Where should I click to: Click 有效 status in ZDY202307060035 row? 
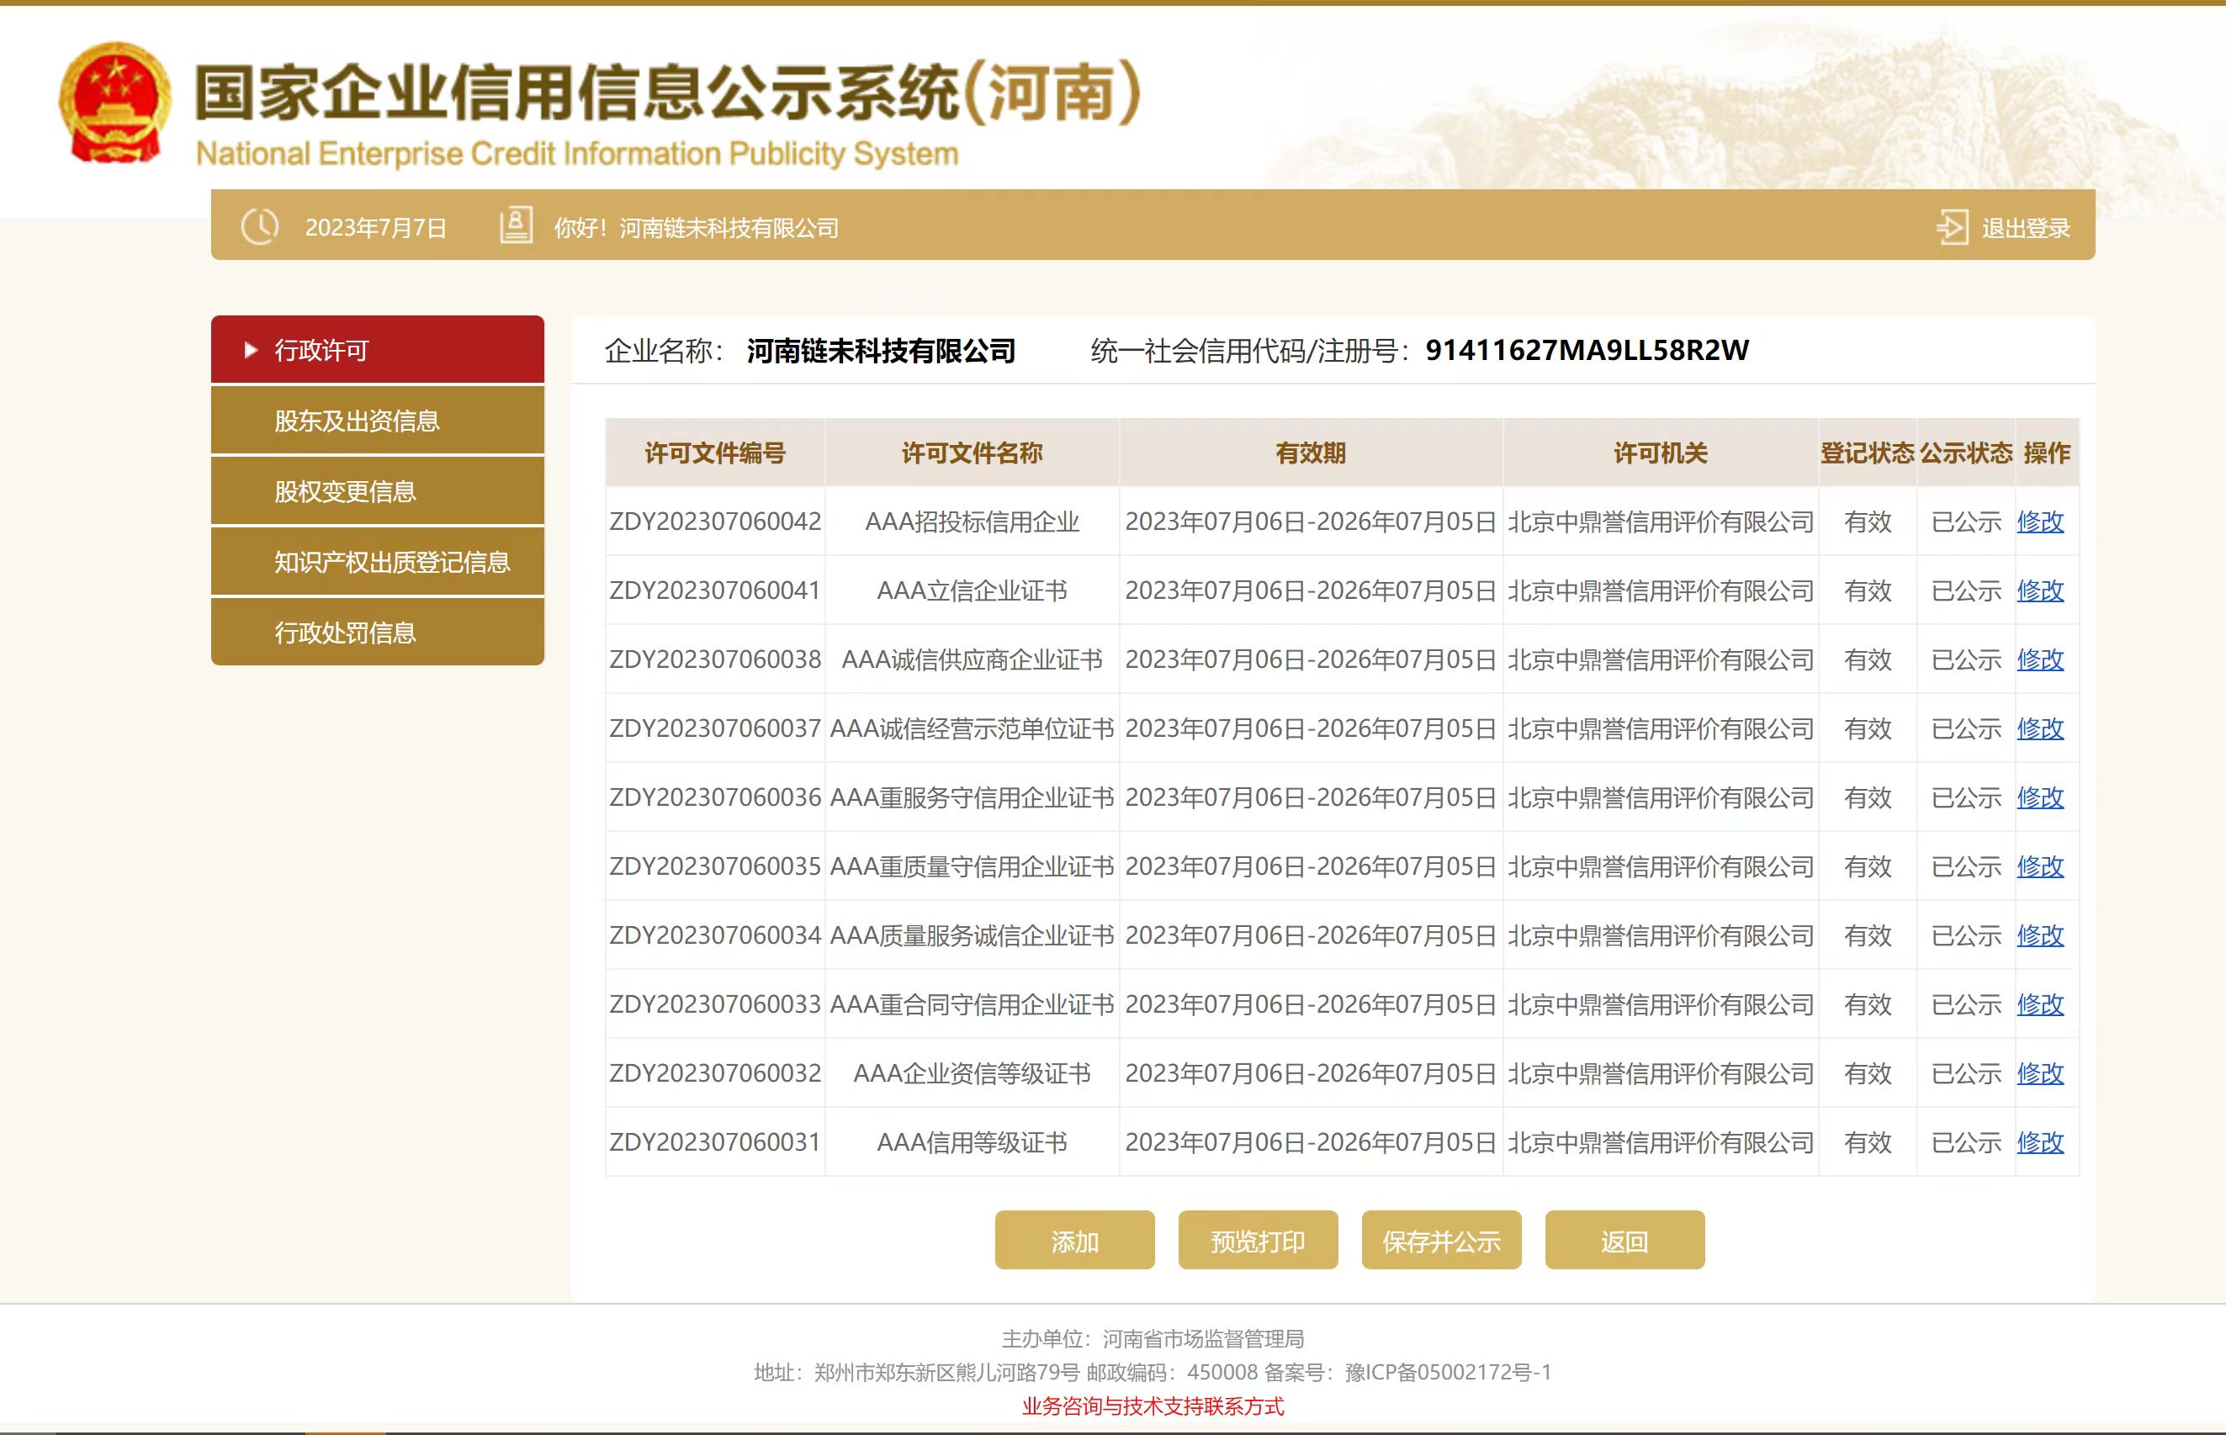pos(1868,866)
